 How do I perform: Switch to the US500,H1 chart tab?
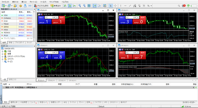pyautogui.click(x=52, y=80)
